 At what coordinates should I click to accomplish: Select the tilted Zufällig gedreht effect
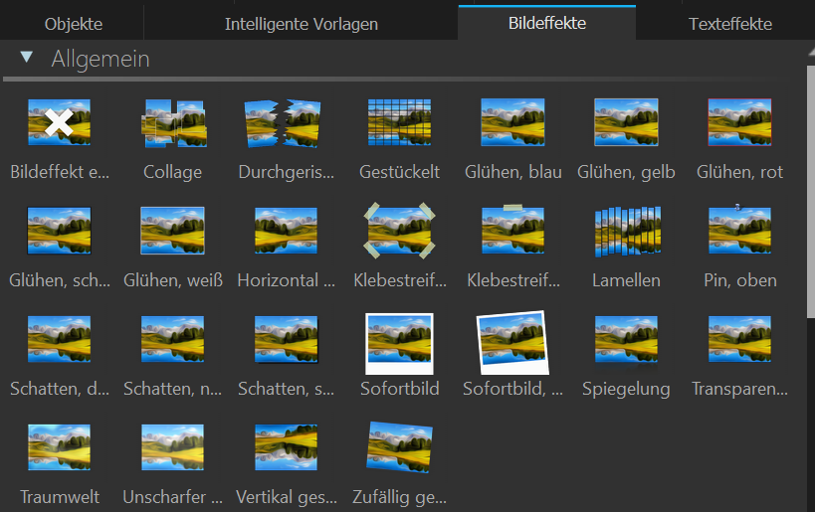click(x=399, y=448)
